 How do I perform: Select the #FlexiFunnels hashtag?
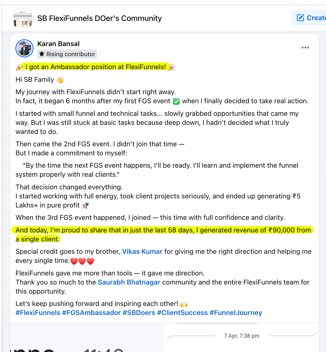(38, 313)
